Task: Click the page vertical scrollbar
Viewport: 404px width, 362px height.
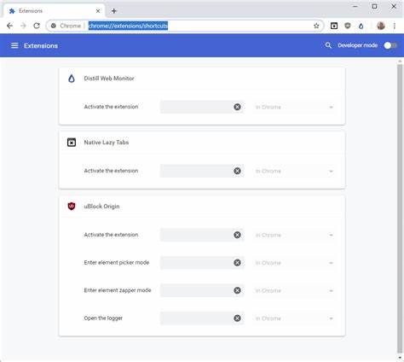Action: point(400,208)
